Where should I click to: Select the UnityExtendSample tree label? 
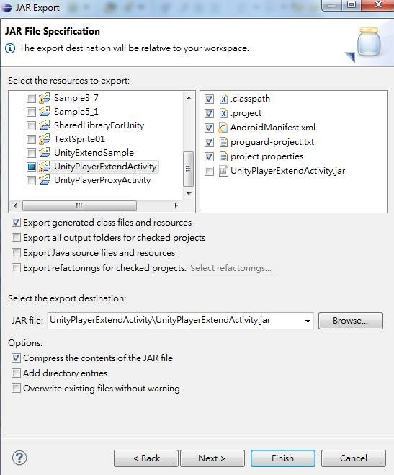click(x=94, y=153)
